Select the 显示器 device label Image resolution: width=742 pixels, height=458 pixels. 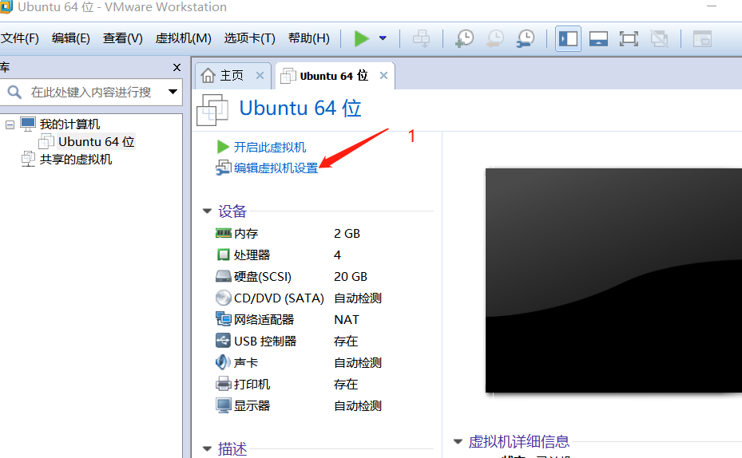point(252,405)
